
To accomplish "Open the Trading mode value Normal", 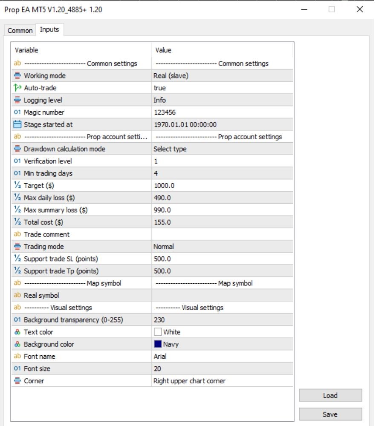I will [x=223, y=246].
